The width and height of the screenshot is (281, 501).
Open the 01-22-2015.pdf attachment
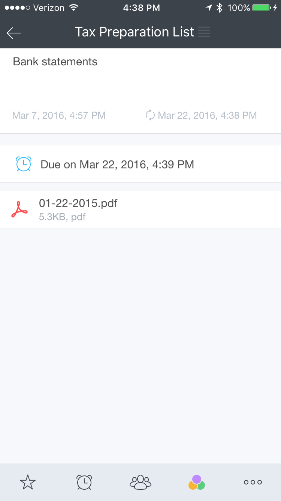pyautogui.click(x=78, y=204)
